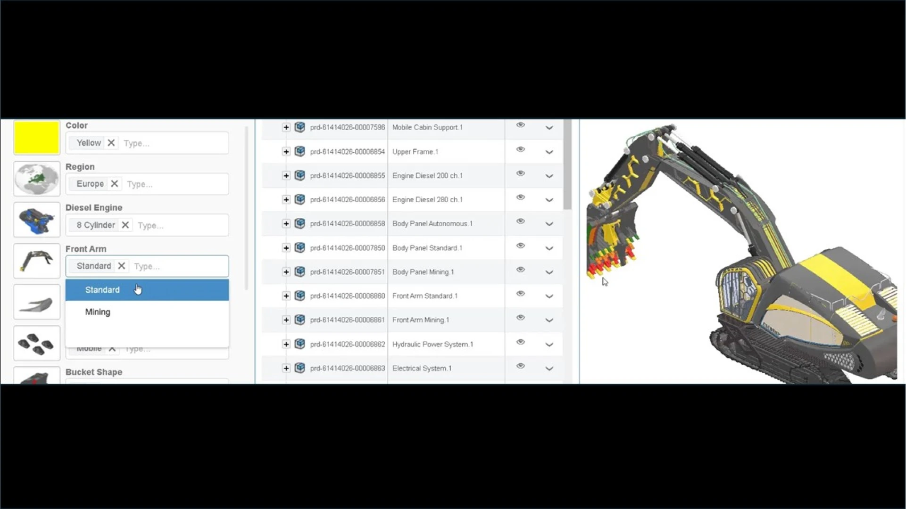Toggle visibility eye for Mobile Cabin Support.1
This screenshot has height=509, width=906.
[521, 125]
